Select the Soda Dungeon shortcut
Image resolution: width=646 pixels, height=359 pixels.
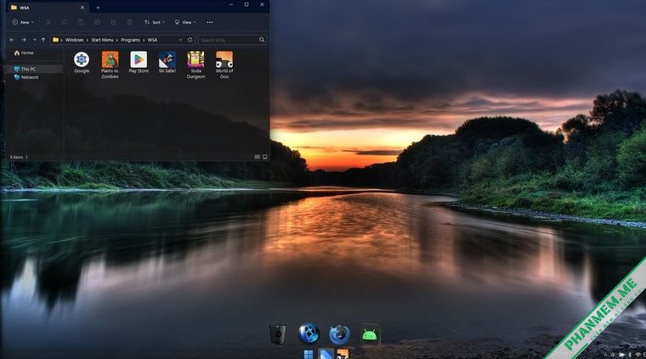[195, 65]
